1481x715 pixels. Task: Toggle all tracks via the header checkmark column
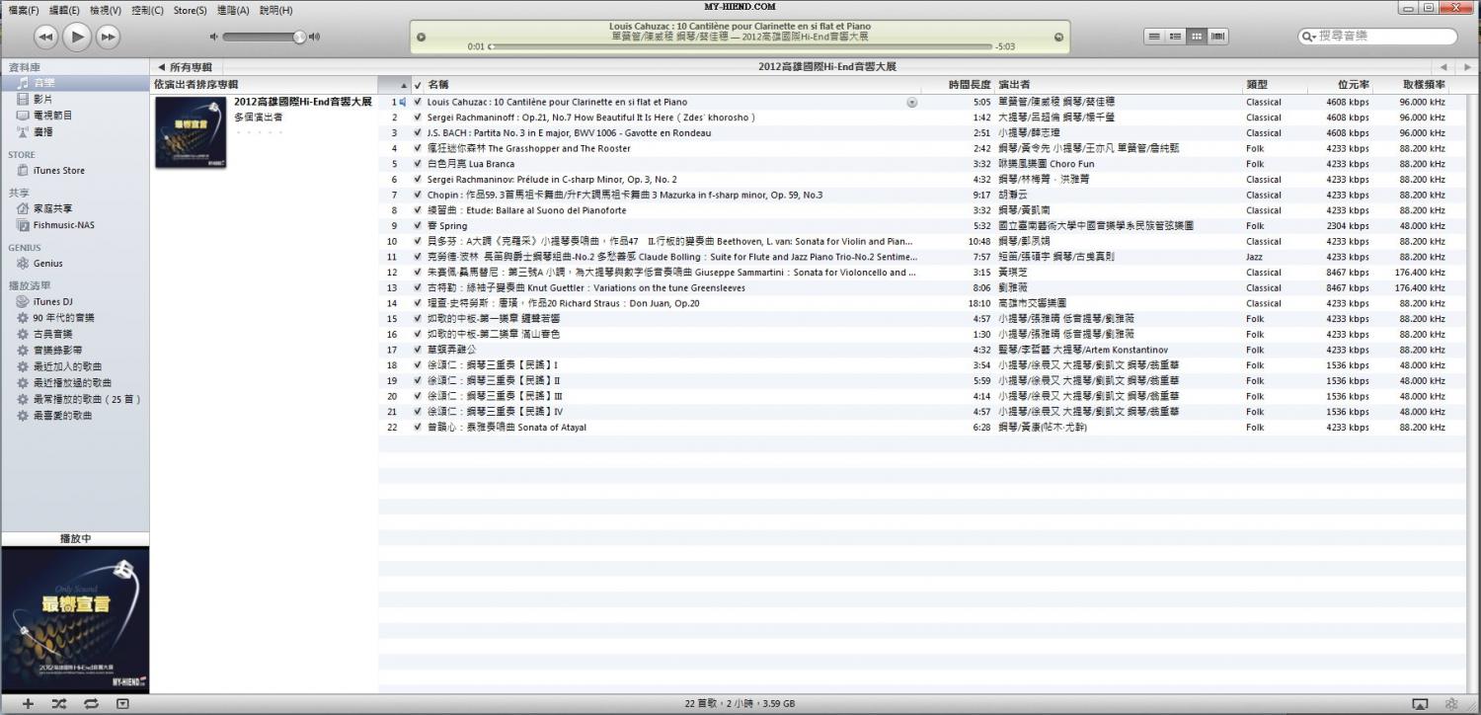pyautogui.click(x=418, y=85)
